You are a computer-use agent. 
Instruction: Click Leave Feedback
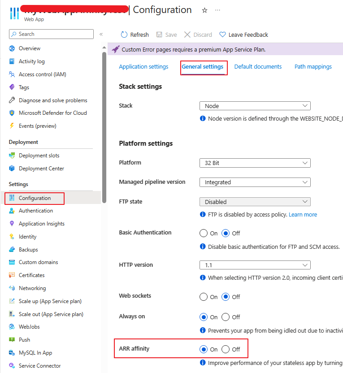[243, 35]
